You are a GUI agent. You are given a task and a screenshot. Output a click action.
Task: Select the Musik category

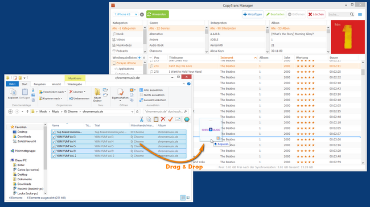click(x=120, y=34)
